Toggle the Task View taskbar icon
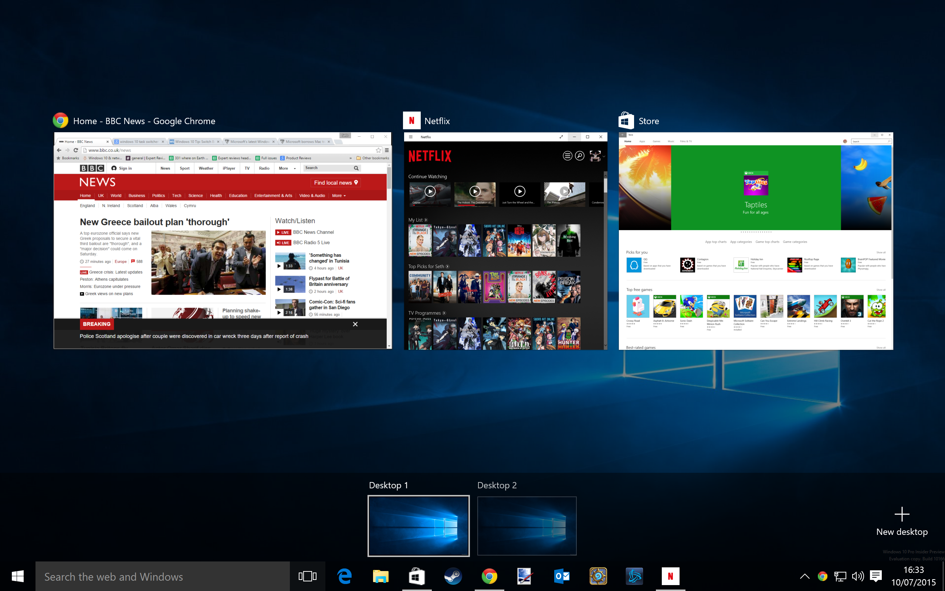 (308, 576)
